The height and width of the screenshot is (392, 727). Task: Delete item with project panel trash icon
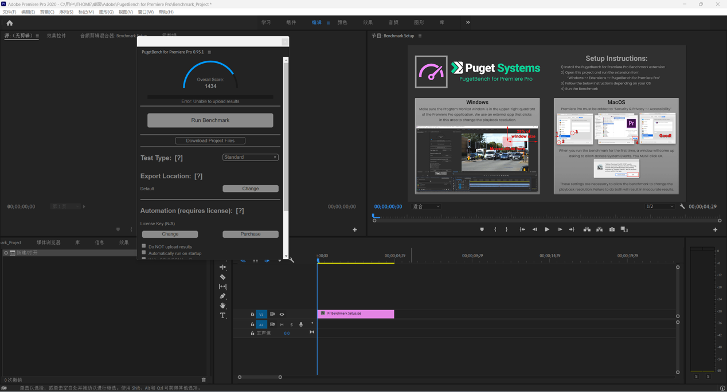coord(204,380)
